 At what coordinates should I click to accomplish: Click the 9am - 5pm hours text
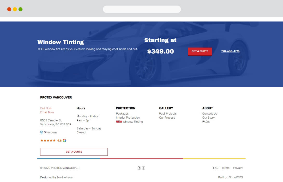pyautogui.click(x=84, y=120)
